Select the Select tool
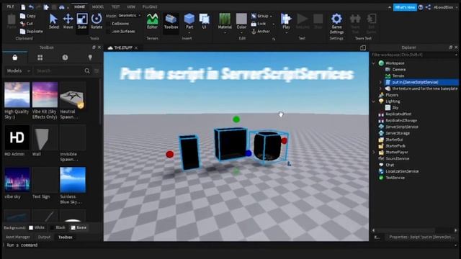461x259 pixels. point(53,21)
